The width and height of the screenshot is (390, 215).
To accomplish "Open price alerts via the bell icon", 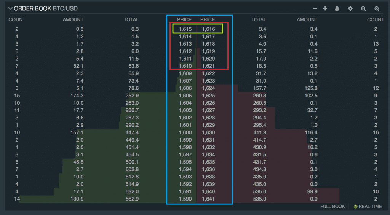I will 337,8.
